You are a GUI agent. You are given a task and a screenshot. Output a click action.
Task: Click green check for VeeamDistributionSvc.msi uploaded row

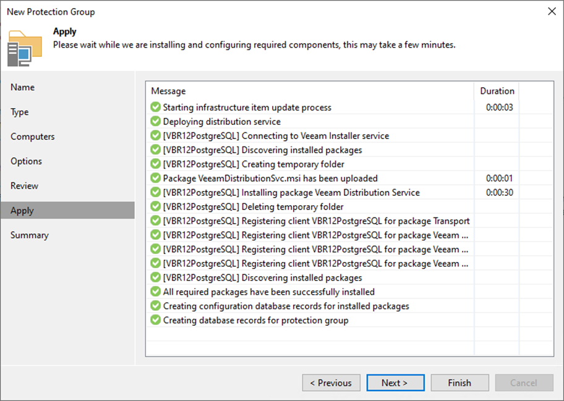click(x=156, y=179)
